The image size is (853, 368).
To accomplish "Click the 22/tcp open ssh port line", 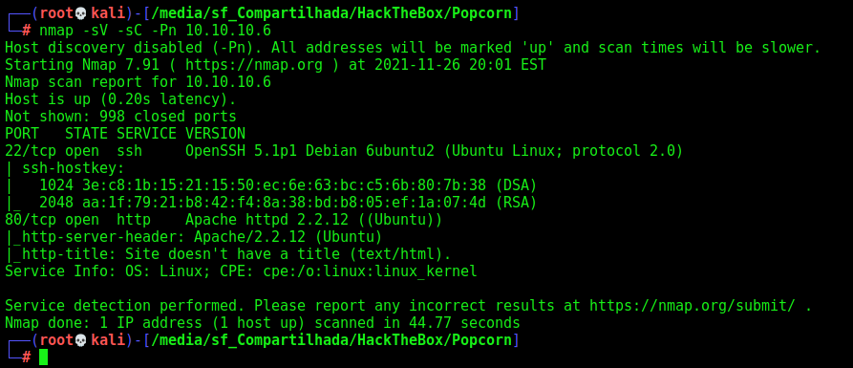I will click(x=344, y=151).
